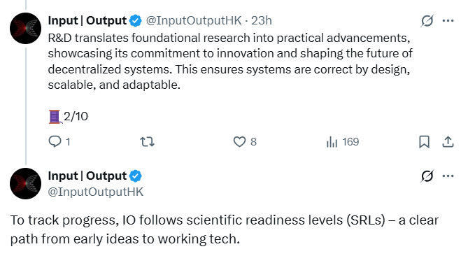Open view analytics showing 169 views
This screenshot has width=468, height=263.
pos(343,141)
